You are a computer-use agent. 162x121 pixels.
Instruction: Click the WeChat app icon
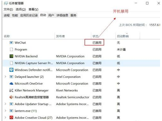(11, 43)
